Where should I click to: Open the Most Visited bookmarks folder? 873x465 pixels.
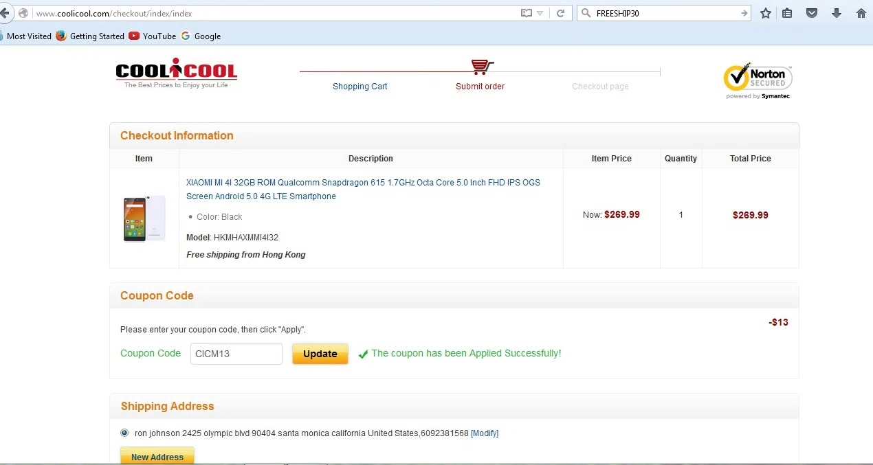(x=26, y=36)
